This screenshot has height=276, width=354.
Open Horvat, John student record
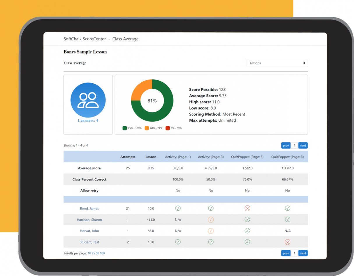89,231
